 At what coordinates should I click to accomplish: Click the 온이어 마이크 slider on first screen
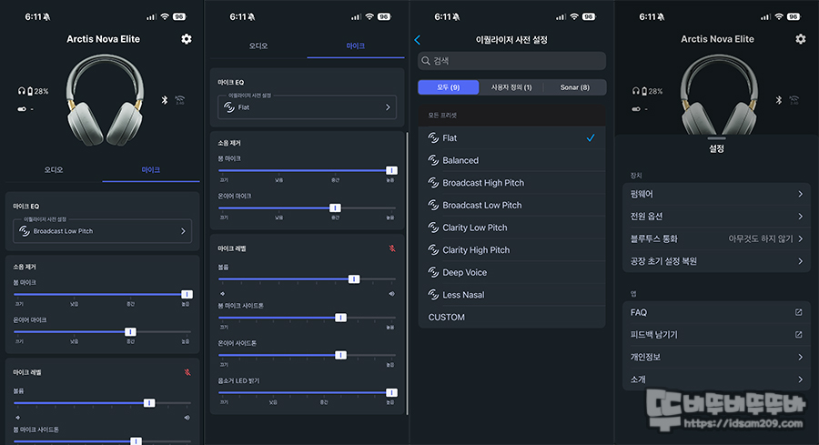click(x=102, y=331)
